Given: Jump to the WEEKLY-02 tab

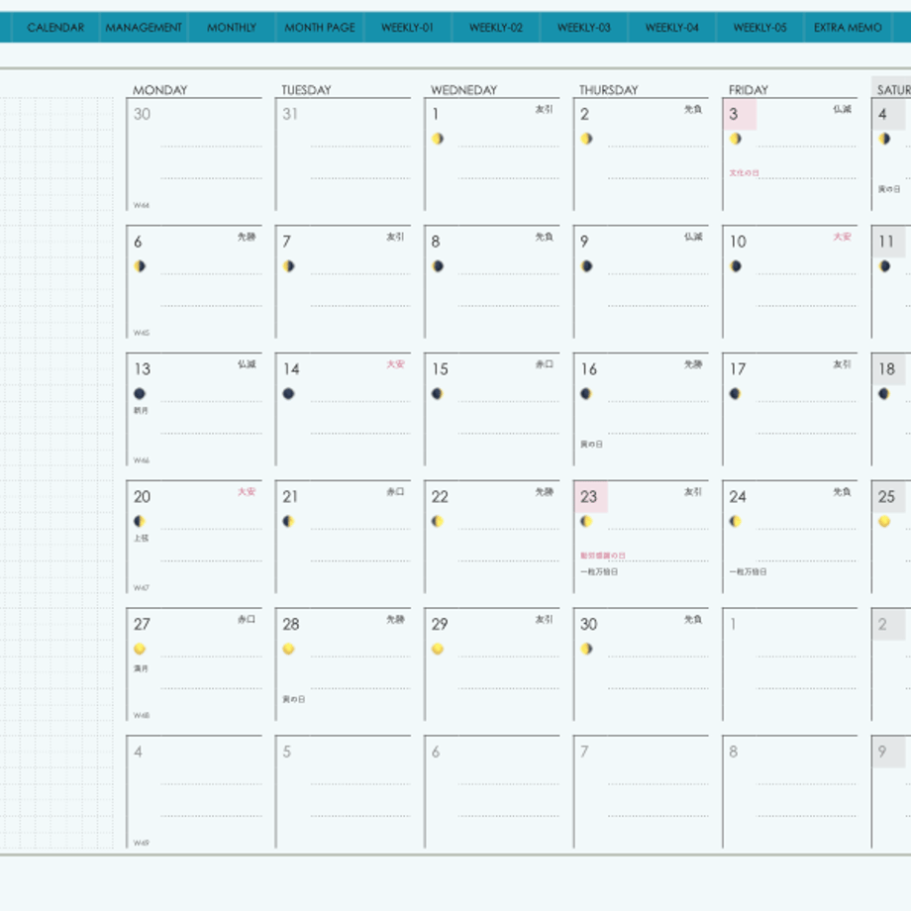Looking at the screenshot, I should pyautogui.click(x=496, y=28).
